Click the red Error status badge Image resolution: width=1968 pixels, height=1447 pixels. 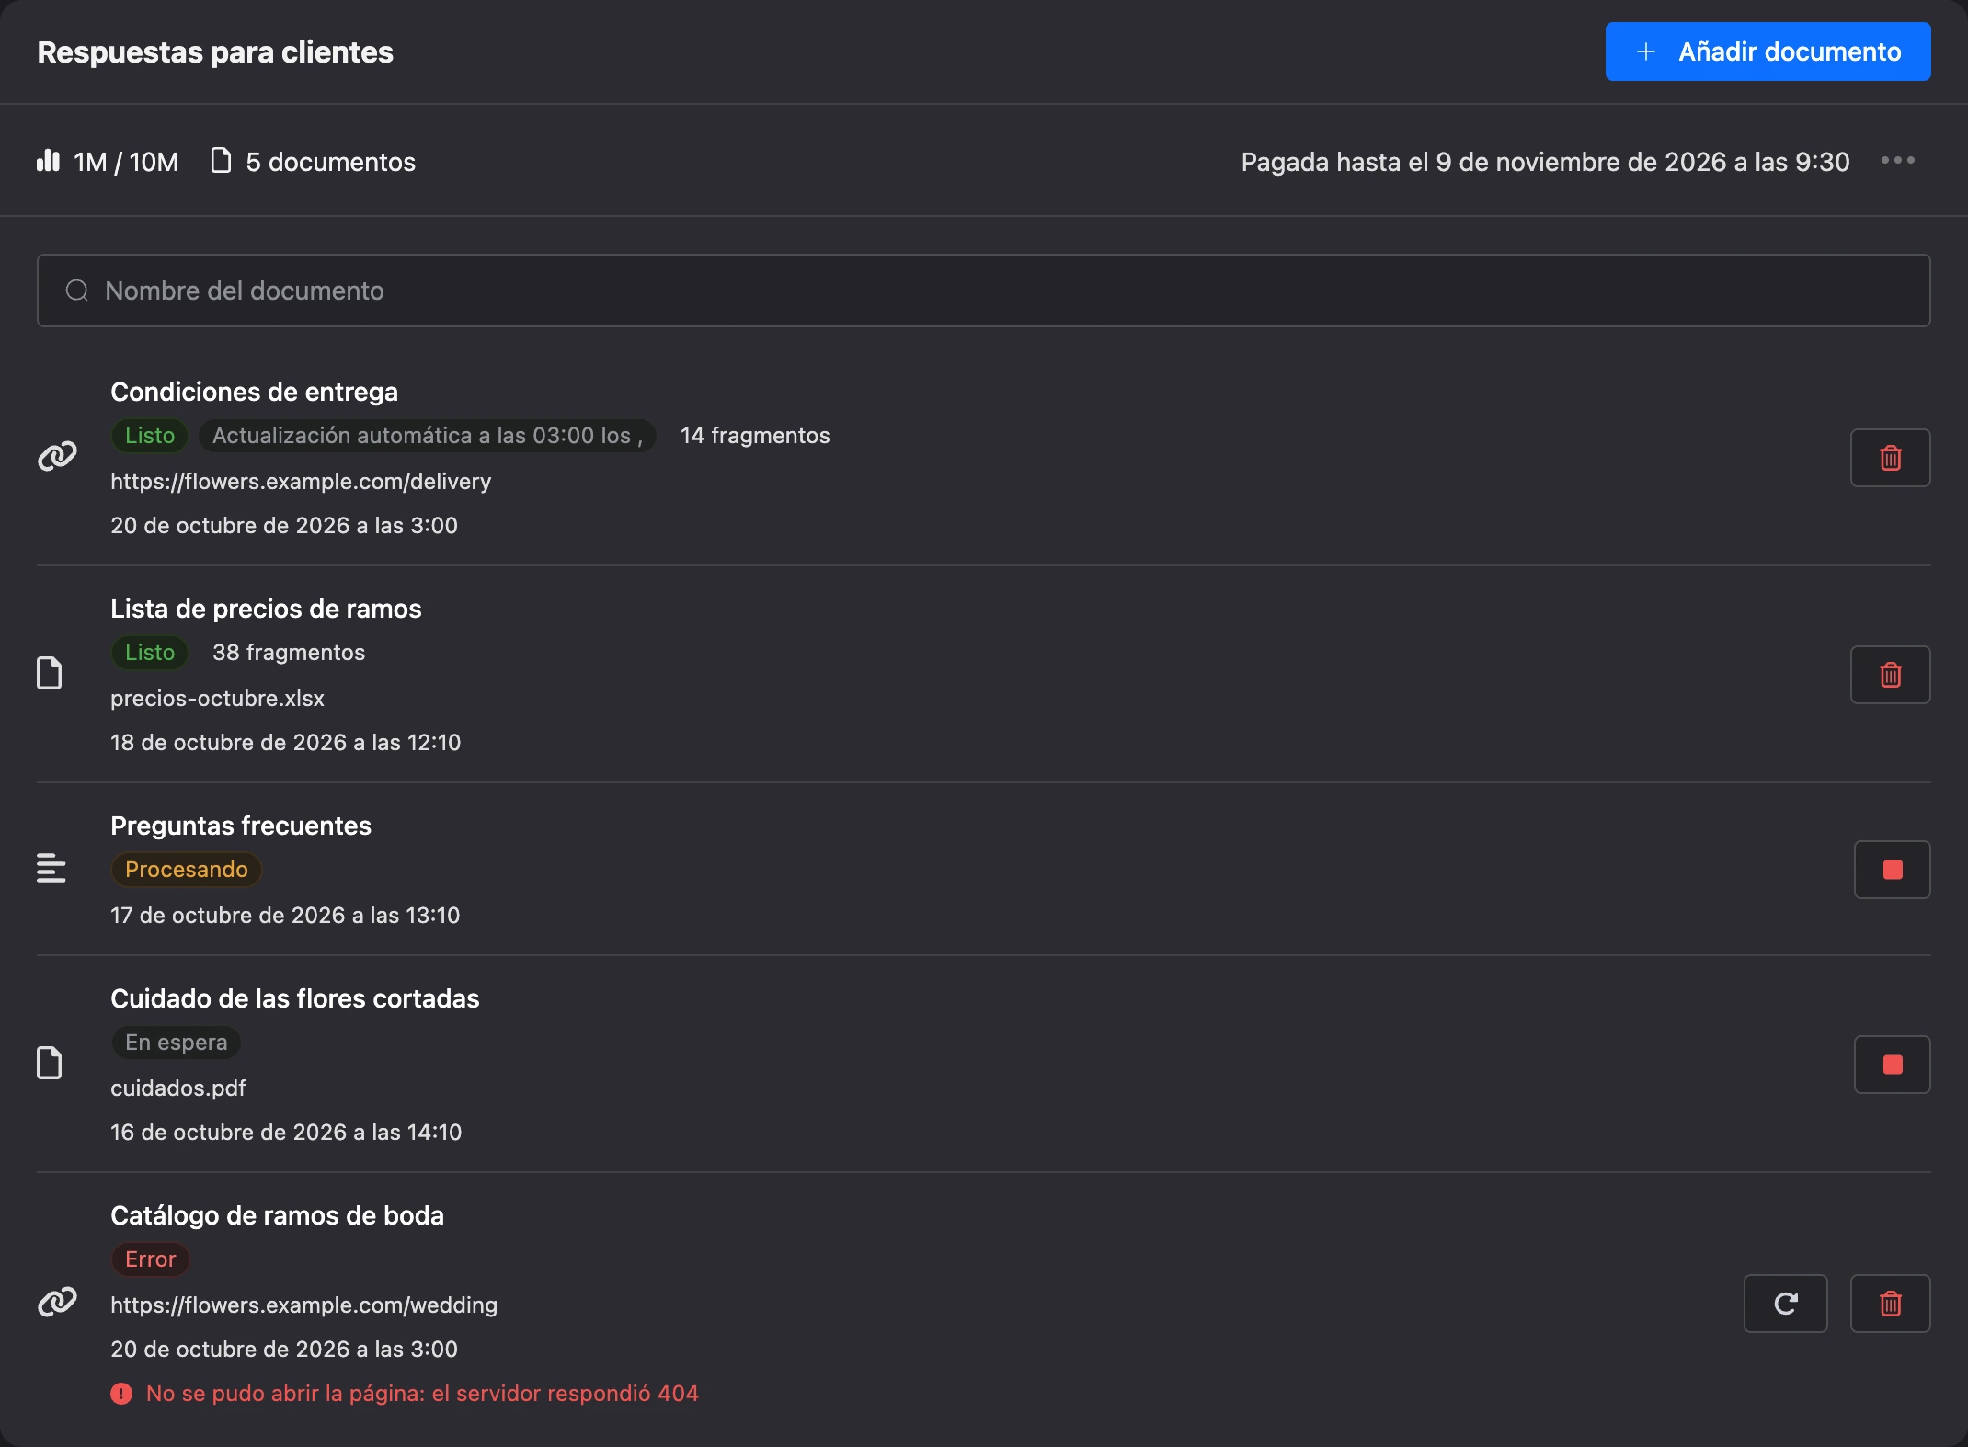[x=151, y=1259]
